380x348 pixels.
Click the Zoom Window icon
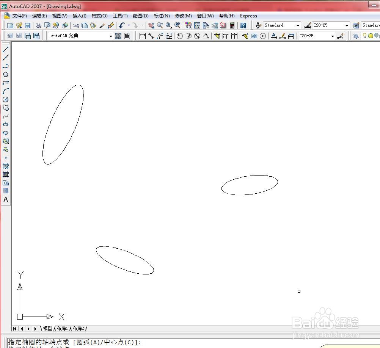169,25
